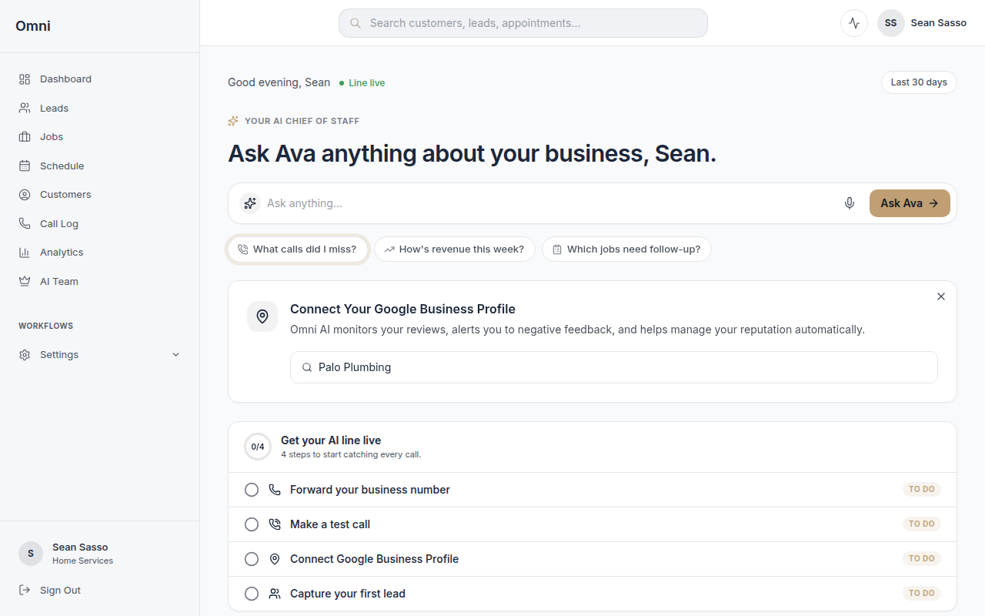Image resolution: width=985 pixels, height=616 pixels.
Task: Click the Leads people icon in the sidebar
Action: [25, 109]
